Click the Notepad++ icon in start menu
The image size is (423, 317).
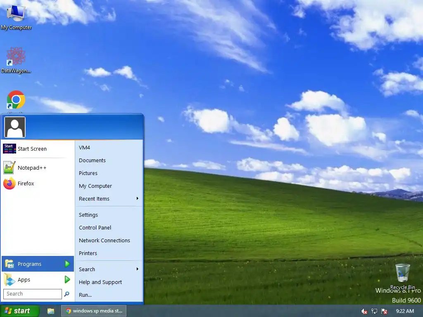point(9,168)
